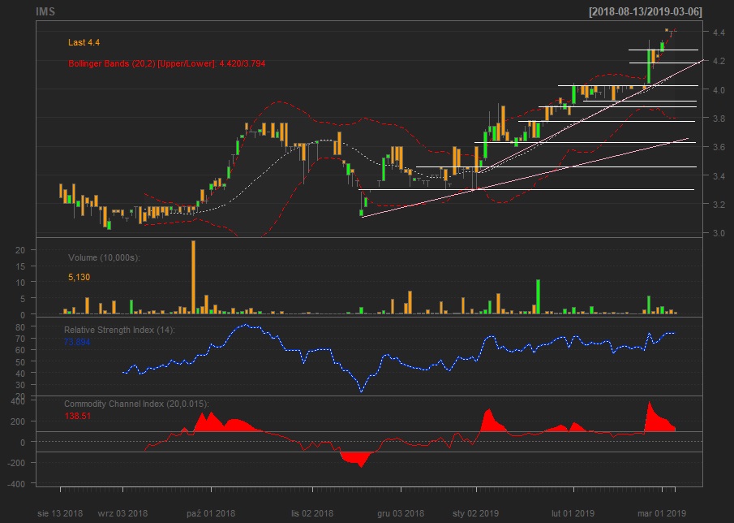Click the IMS ticker title
The width and height of the screenshot is (734, 523).
pyautogui.click(x=45, y=11)
